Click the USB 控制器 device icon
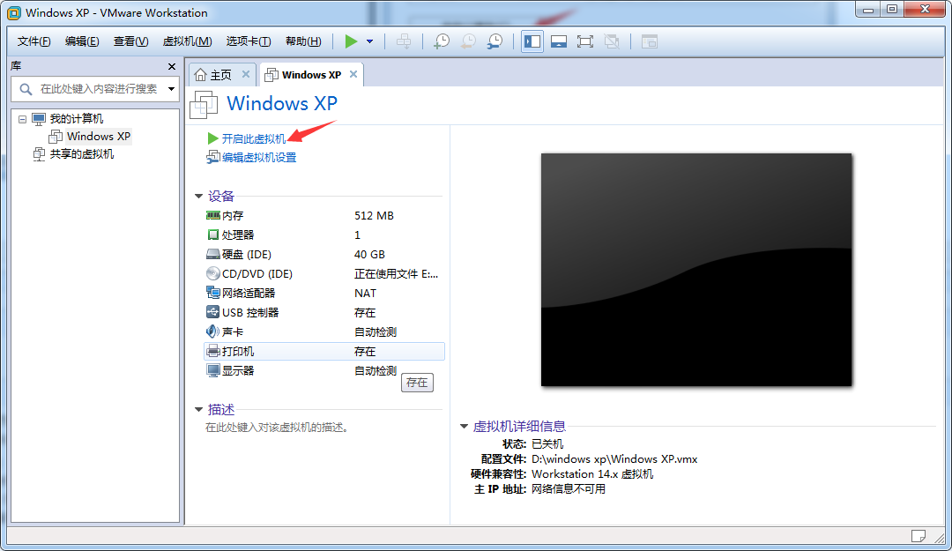Screen dimensions: 952x551 (x=212, y=312)
